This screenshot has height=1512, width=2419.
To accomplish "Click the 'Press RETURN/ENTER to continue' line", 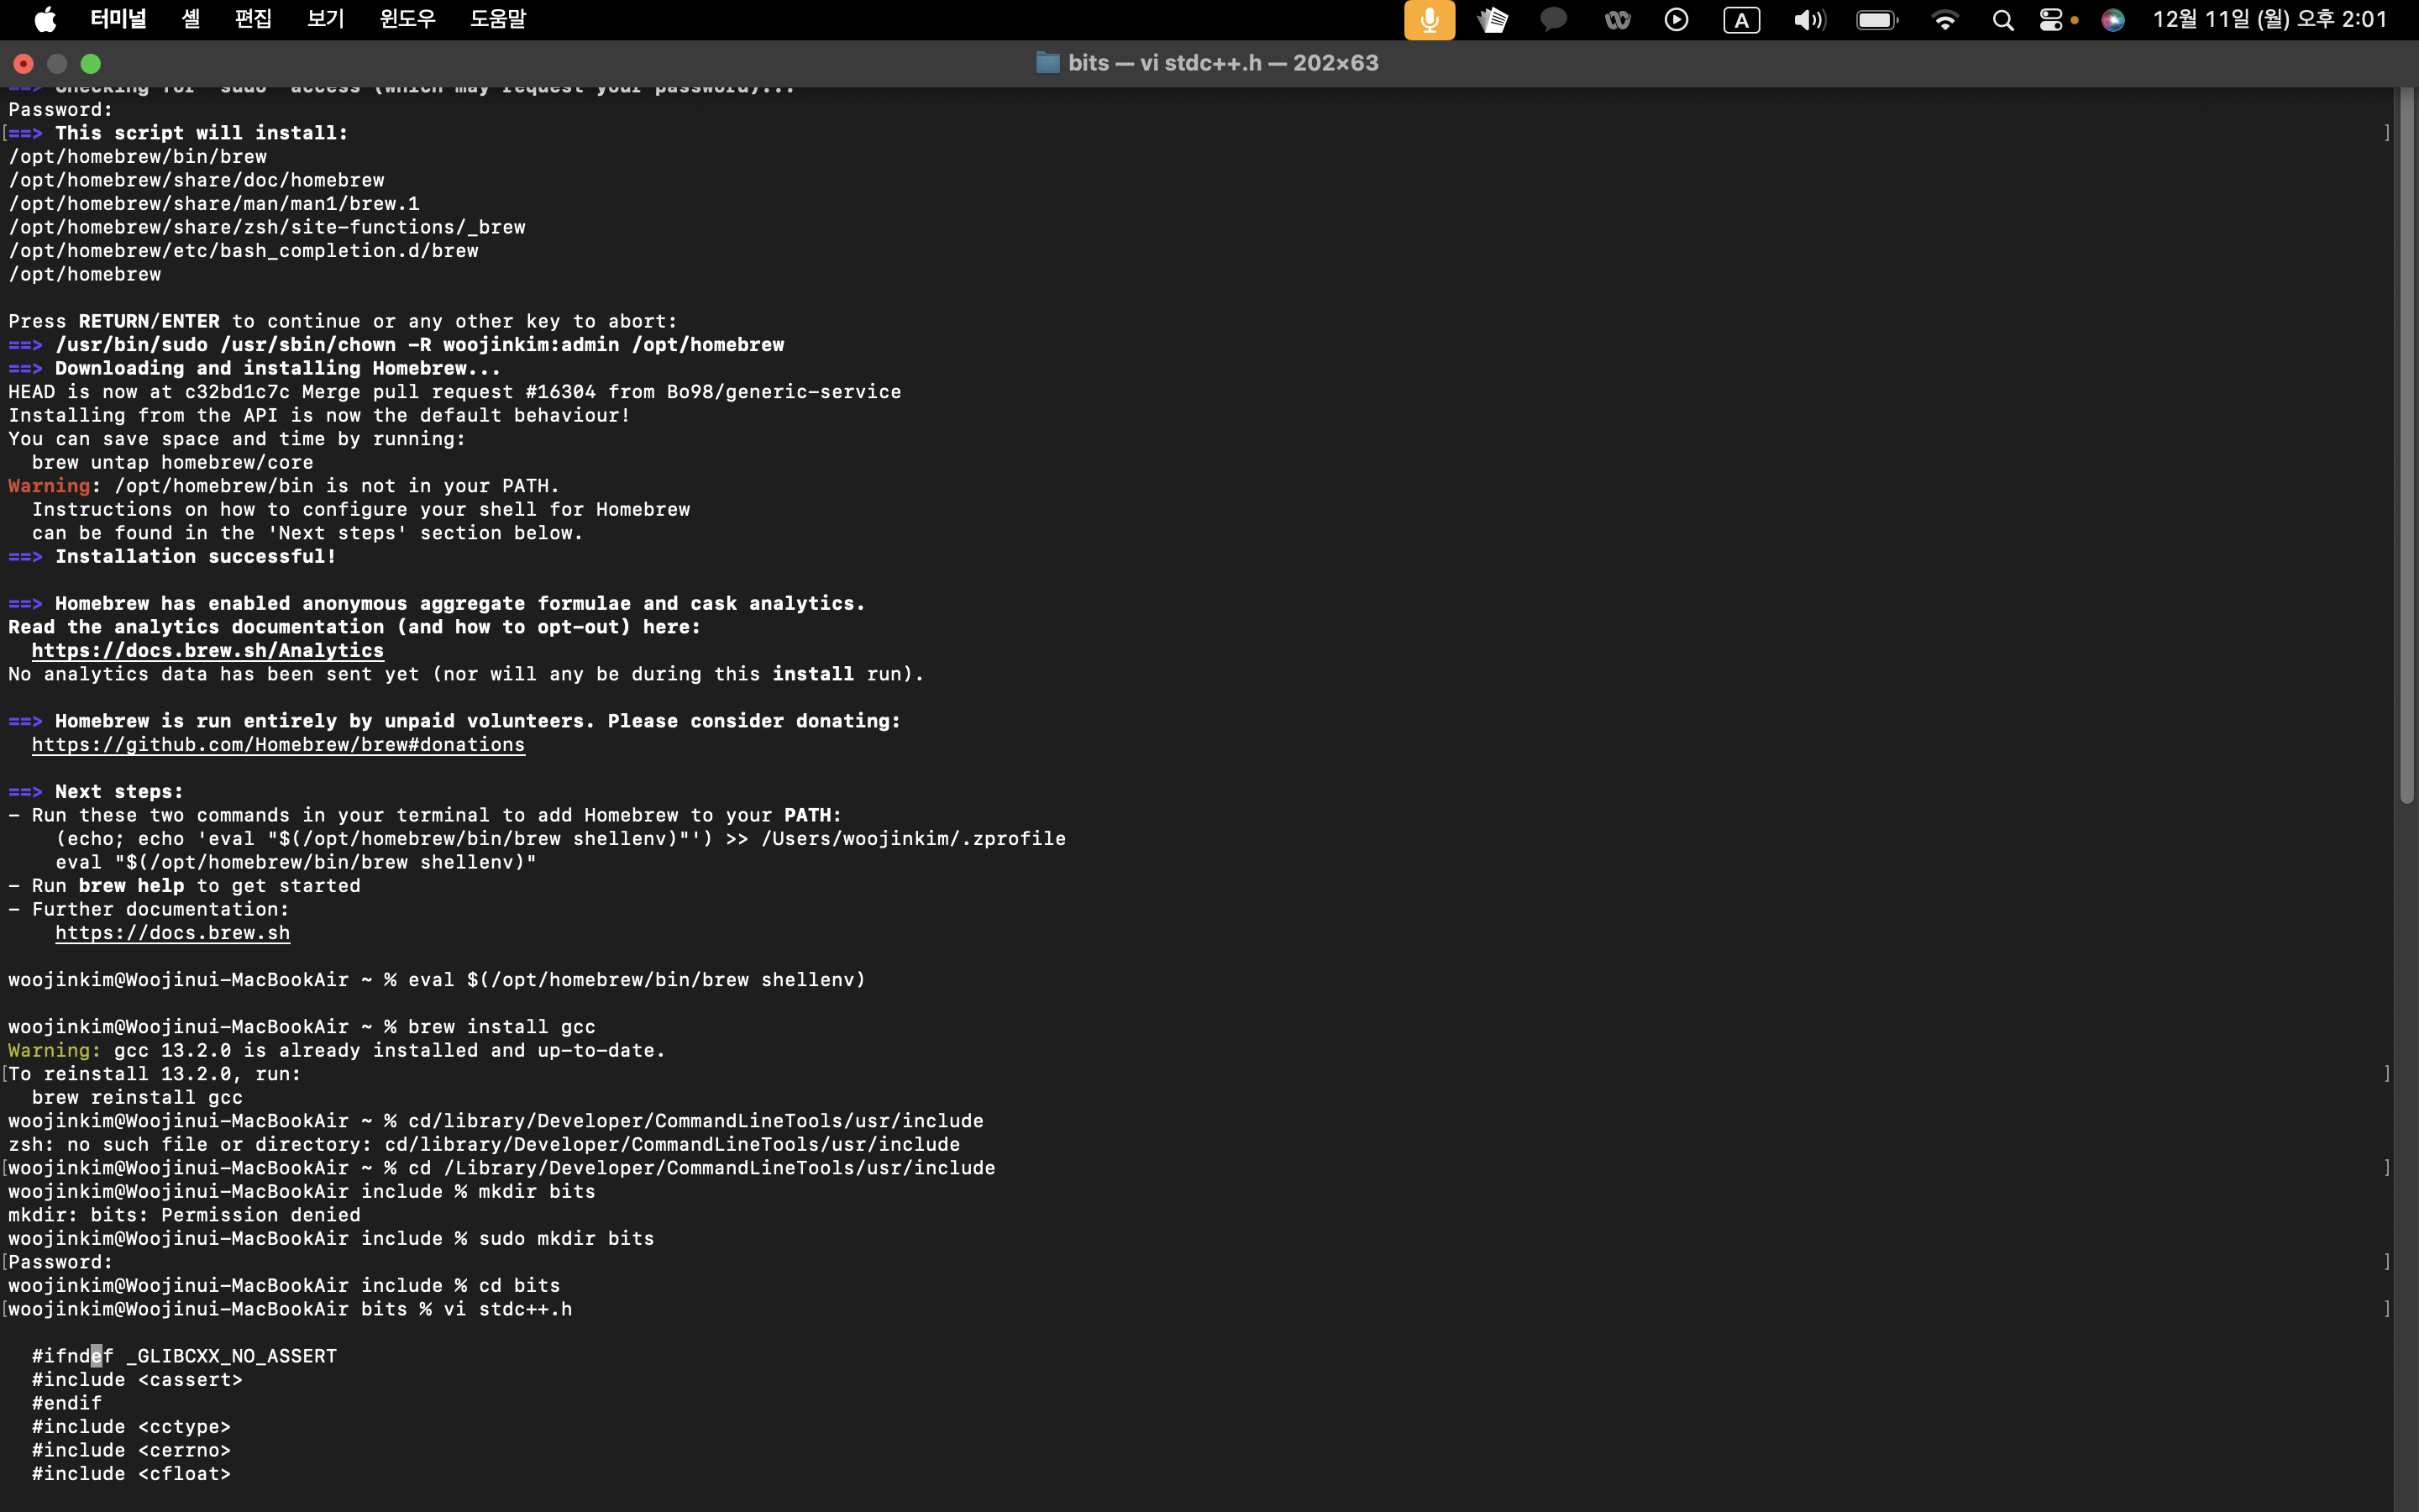I will pos(343,321).
